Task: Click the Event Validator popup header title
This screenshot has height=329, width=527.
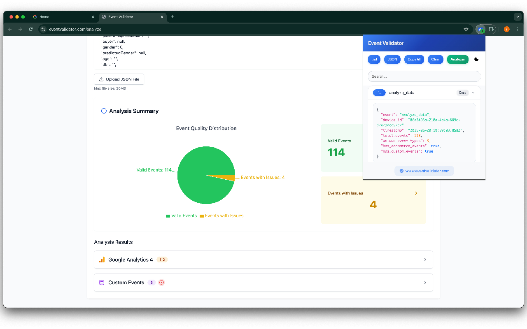Action: 386,43
